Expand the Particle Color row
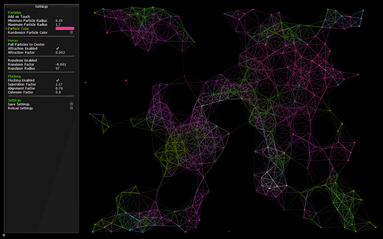This screenshot has height=239, width=383. pos(18,29)
